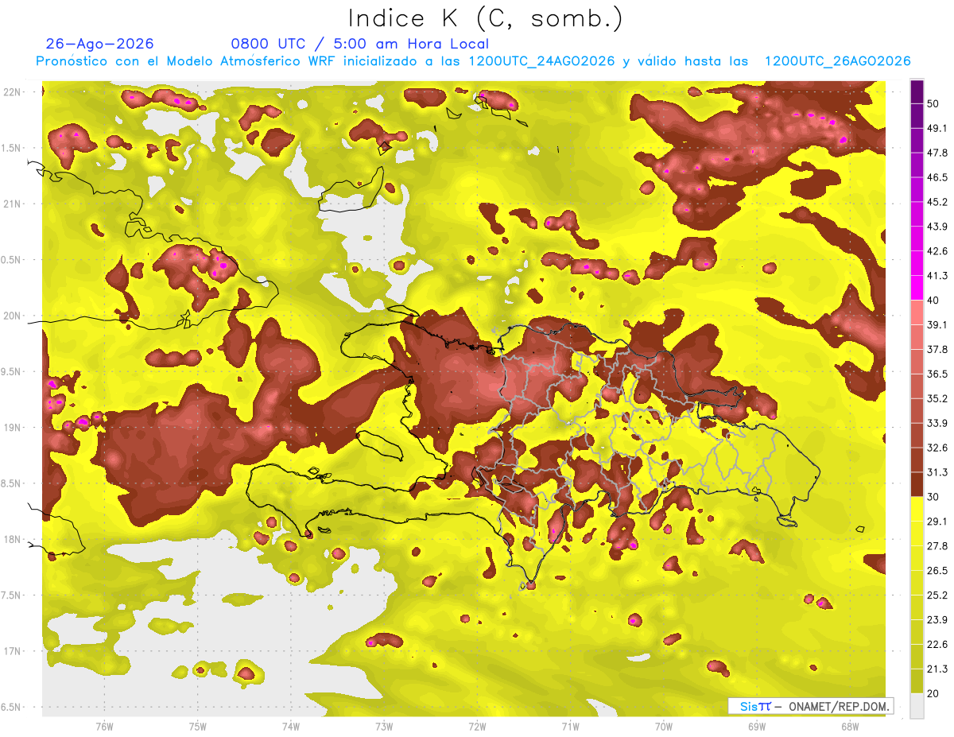The width and height of the screenshot is (954, 737).
Task: Click the magenta swatch between 40 and 41.3
Action: [917, 288]
